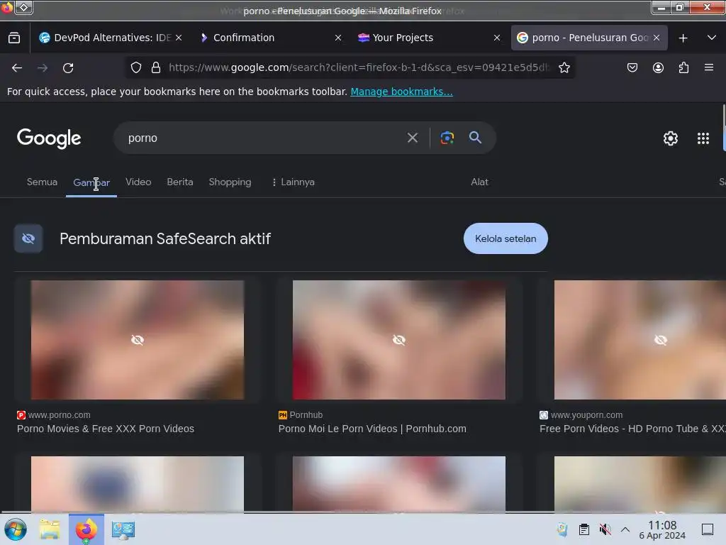Click the Kelola setelan button
This screenshot has width=726, height=545.
click(506, 238)
